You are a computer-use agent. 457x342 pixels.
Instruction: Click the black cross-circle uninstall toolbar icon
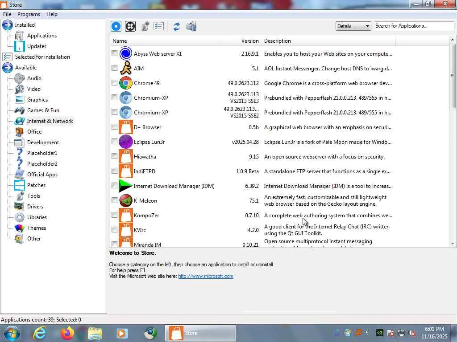[x=130, y=26]
